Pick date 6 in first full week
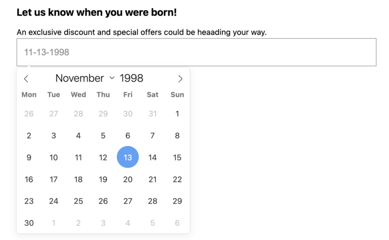 [x=128, y=136]
